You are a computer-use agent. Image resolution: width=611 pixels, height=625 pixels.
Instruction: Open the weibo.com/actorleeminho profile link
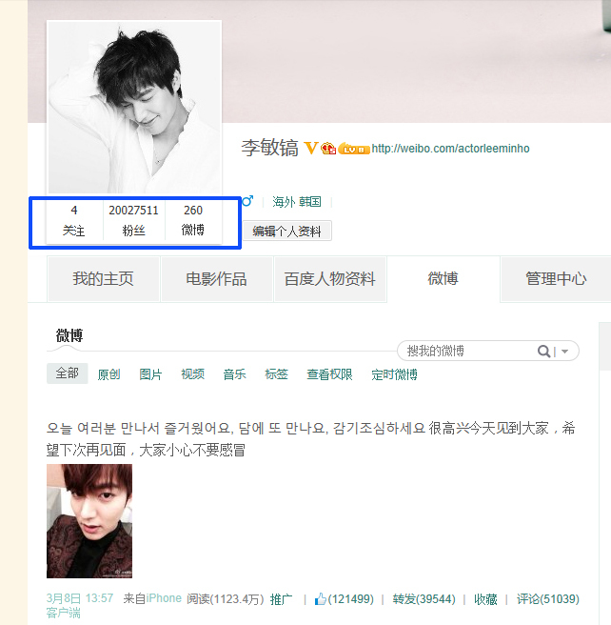pyautogui.click(x=450, y=149)
